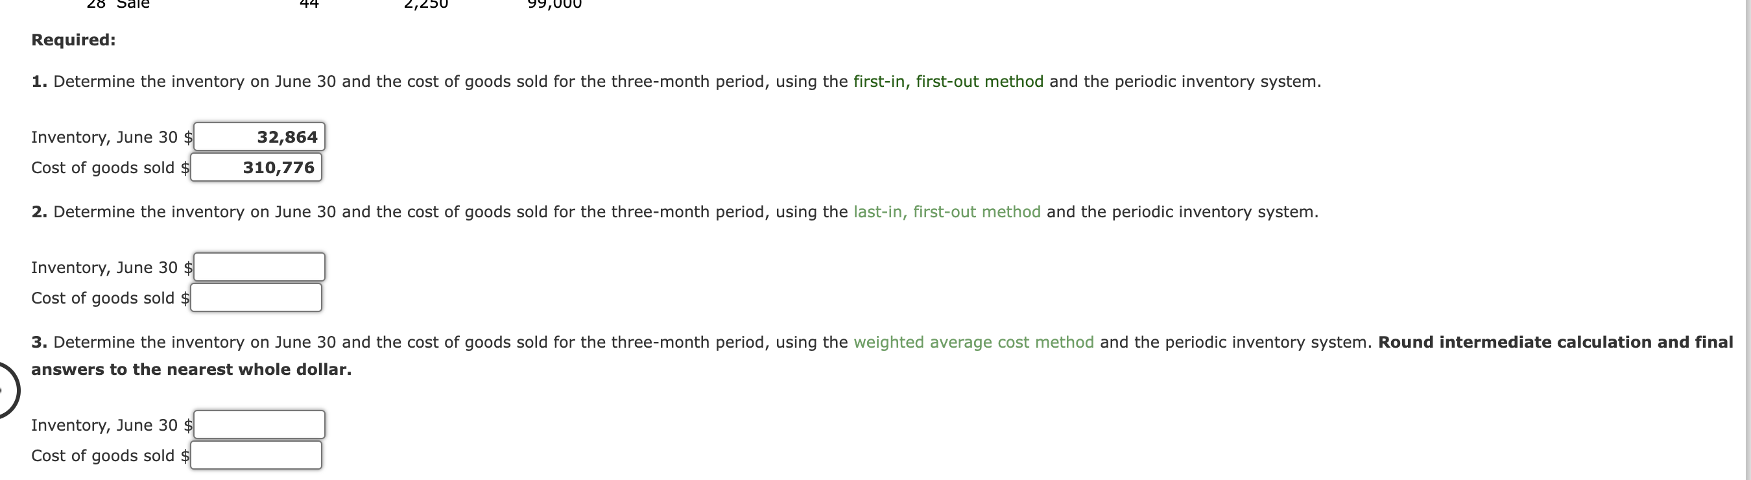Click the LIFO Cost of goods sold input box

click(x=256, y=297)
